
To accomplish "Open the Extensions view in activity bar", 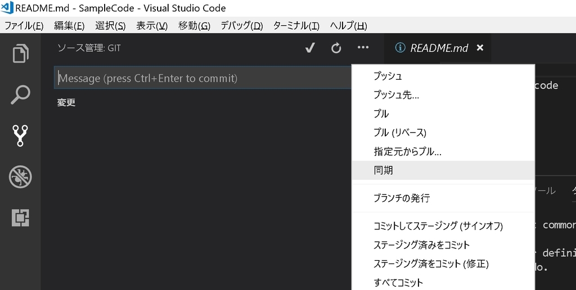I will (20, 217).
